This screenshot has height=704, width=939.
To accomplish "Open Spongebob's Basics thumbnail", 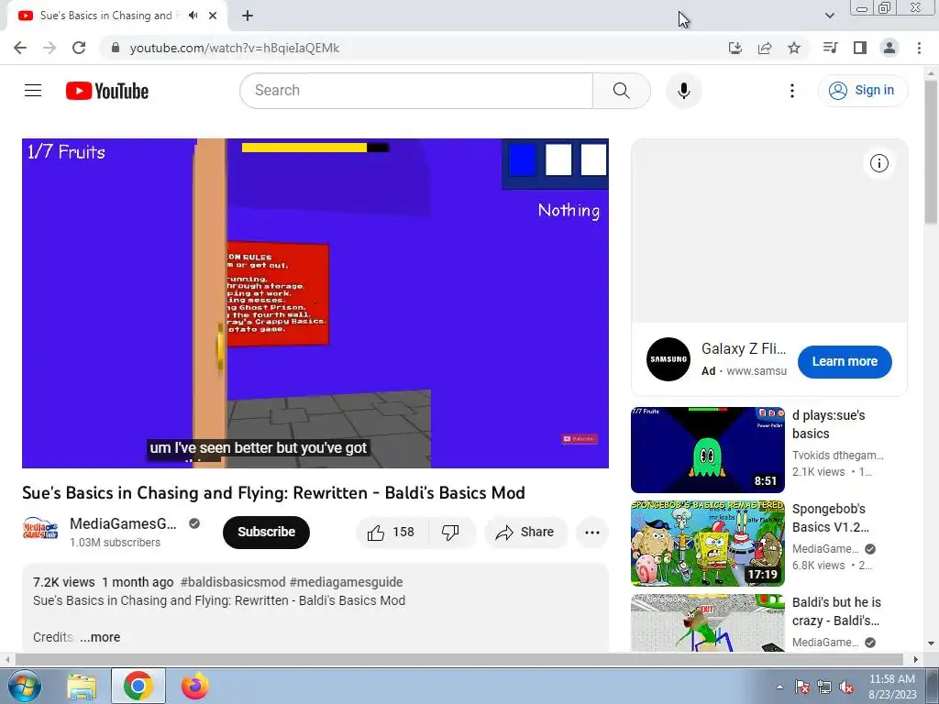I will click(x=707, y=543).
